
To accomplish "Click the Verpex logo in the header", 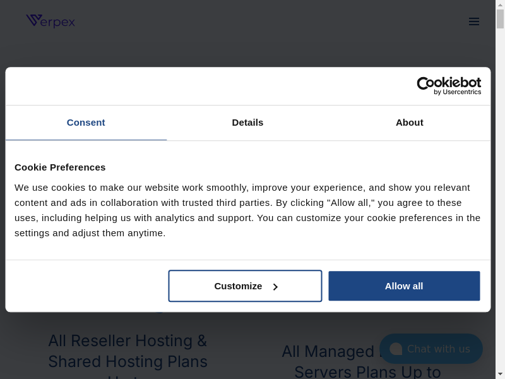I will click(50, 21).
